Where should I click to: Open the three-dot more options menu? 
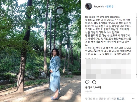[x=133, y=99]
